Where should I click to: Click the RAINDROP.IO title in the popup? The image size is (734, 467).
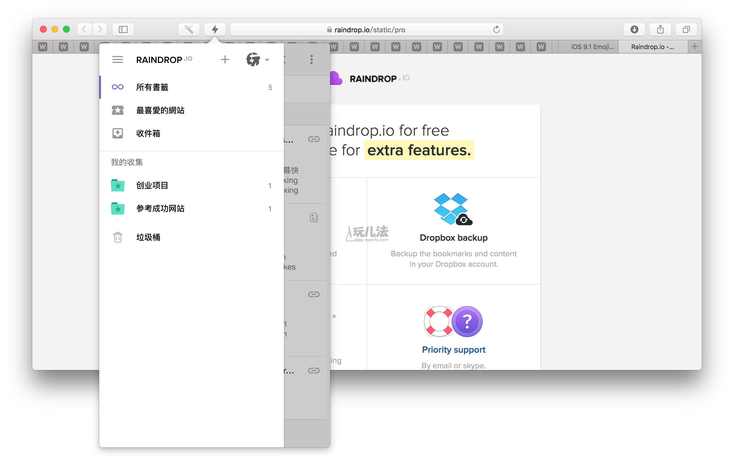(x=164, y=59)
